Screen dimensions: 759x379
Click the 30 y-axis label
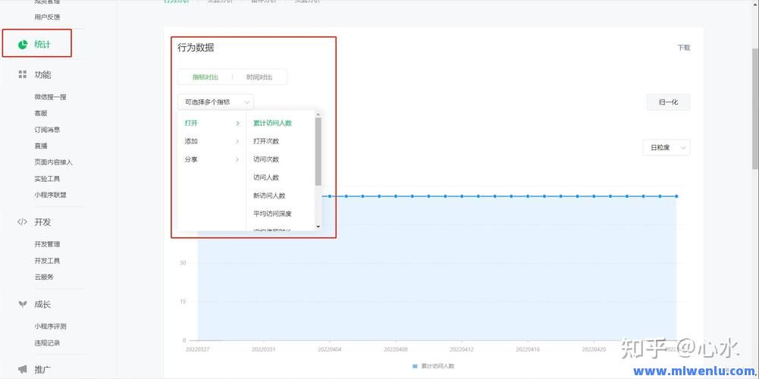coord(183,263)
